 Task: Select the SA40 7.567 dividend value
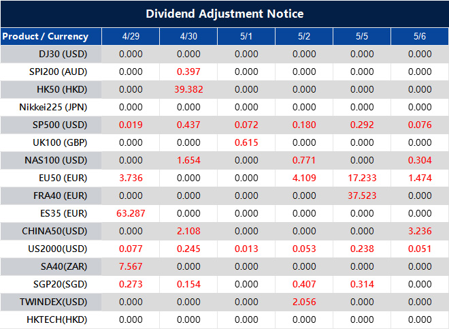coord(131,266)
